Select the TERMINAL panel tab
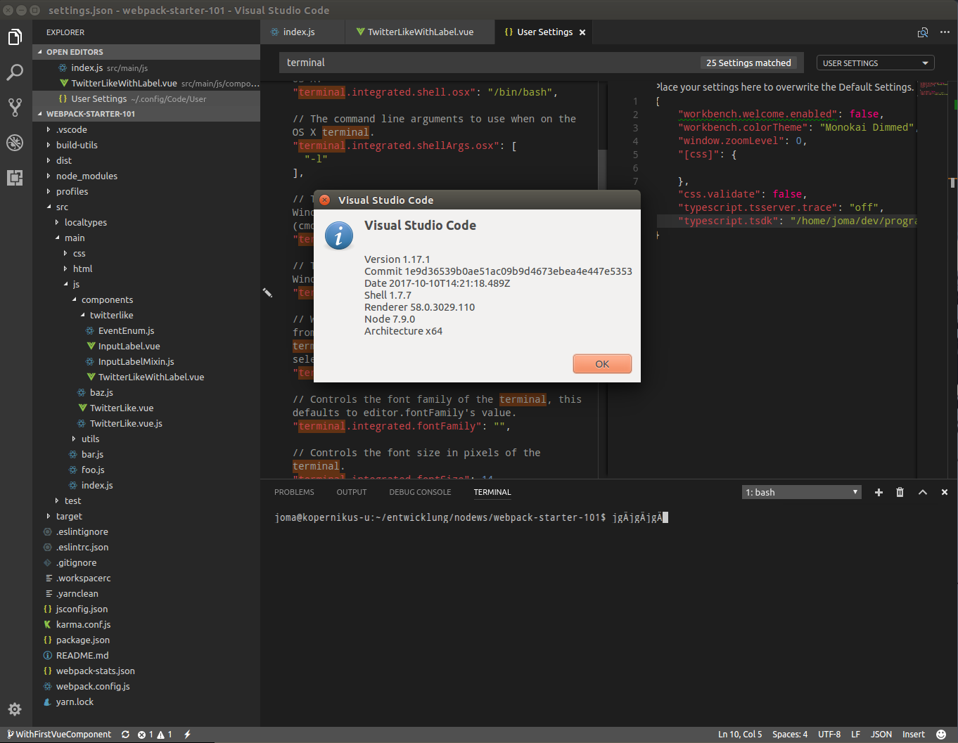Image resolution: width=958 pixels, height=743 pixels. [492, 492]
